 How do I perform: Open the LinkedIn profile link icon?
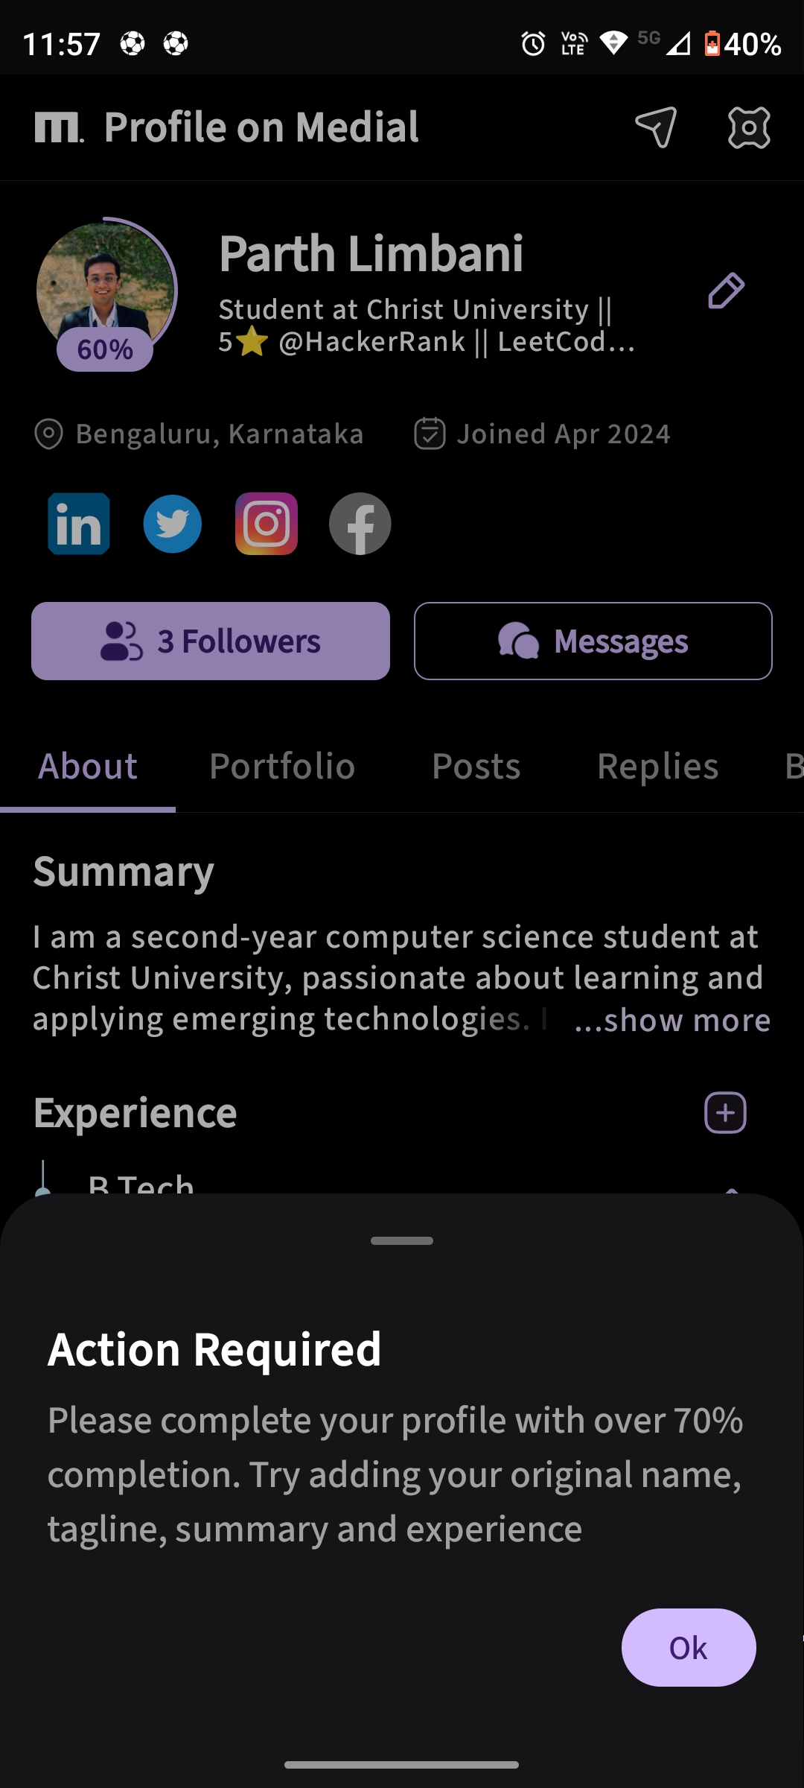coord(79,524)
